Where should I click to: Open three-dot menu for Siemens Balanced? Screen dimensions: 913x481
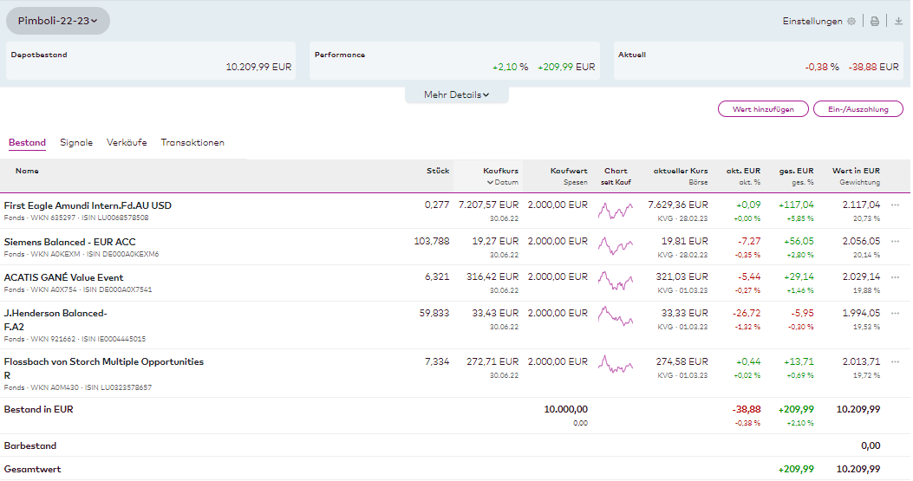coord(896,242)
